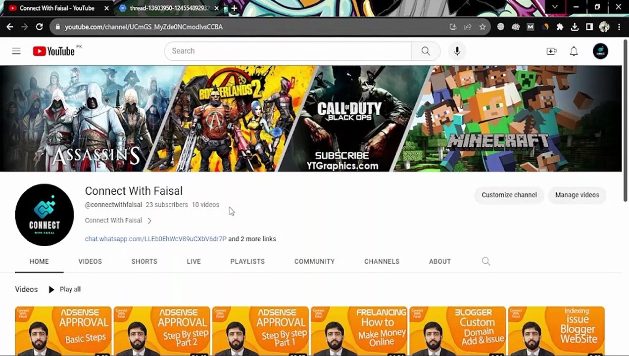
Task: Bookmark this tab with star icon
Action: [483, 27]
